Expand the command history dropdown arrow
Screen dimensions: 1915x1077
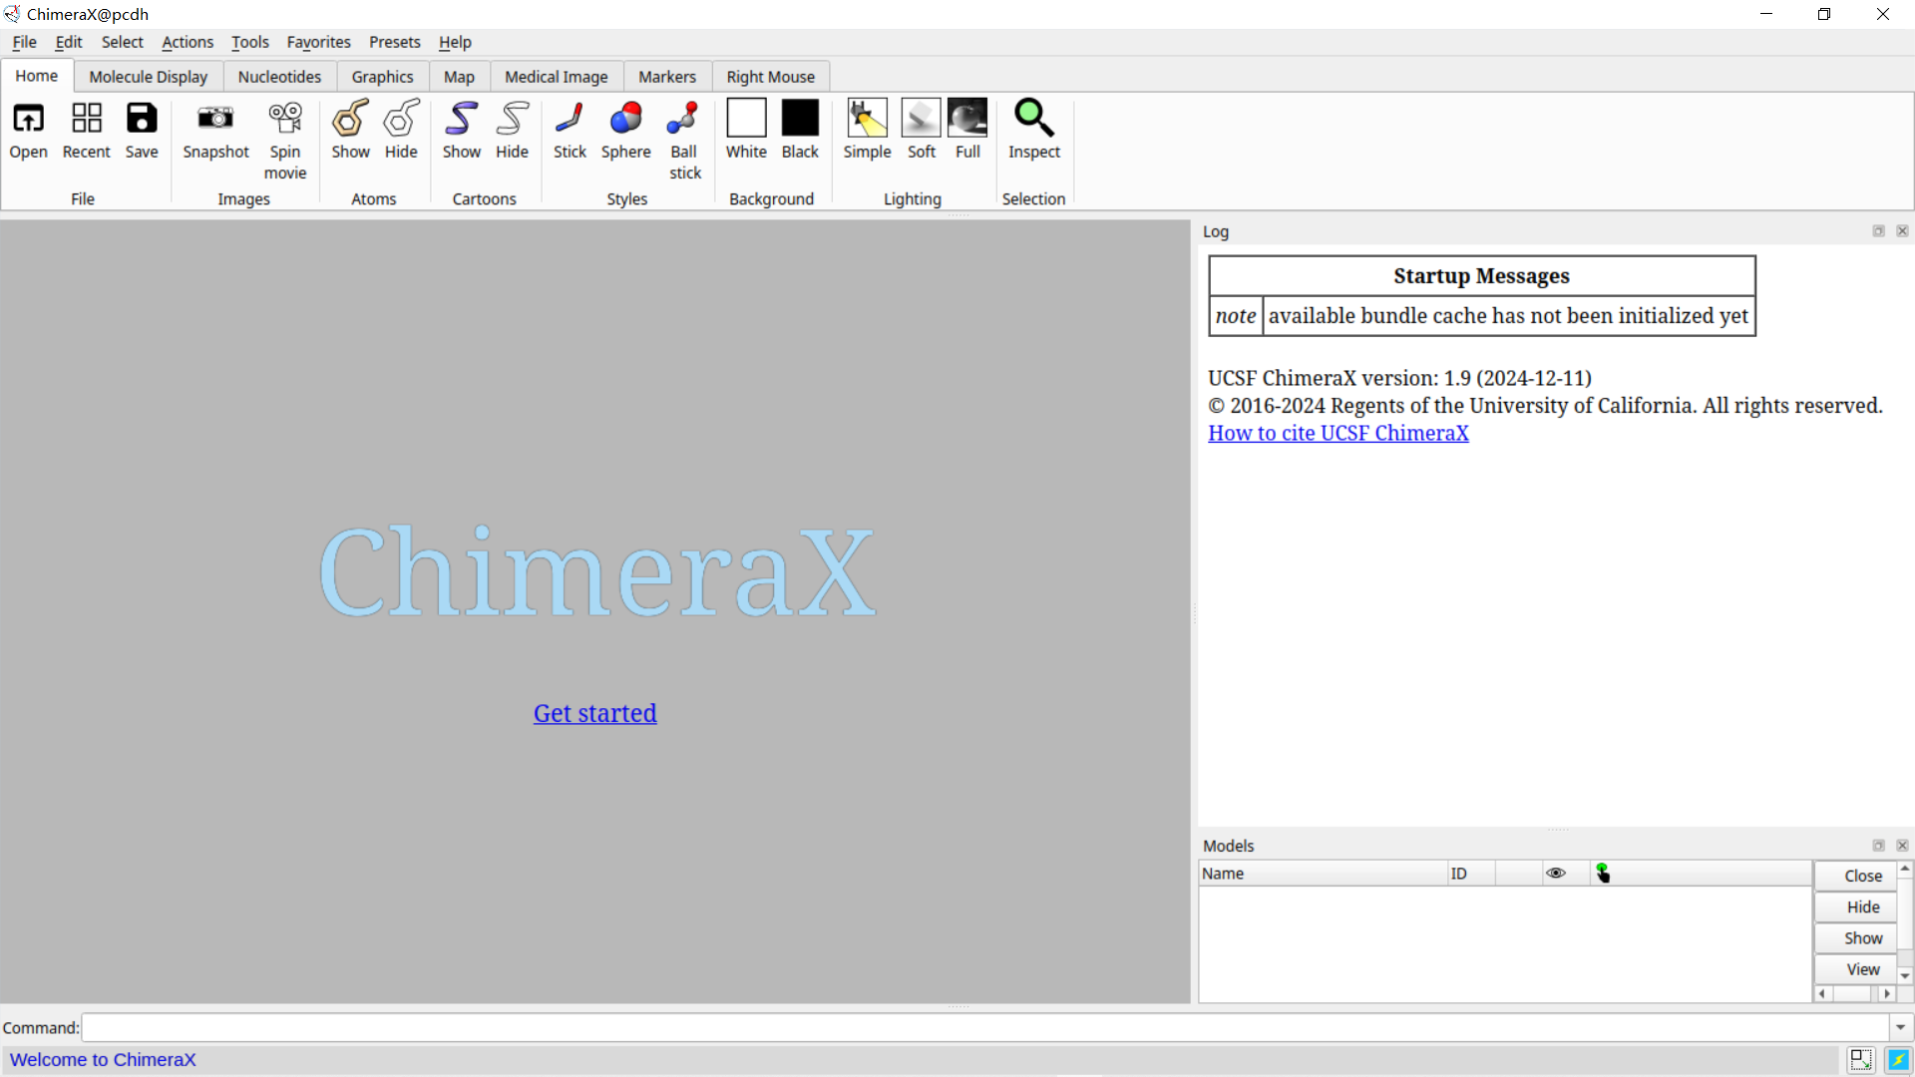click(1900, 1027)
